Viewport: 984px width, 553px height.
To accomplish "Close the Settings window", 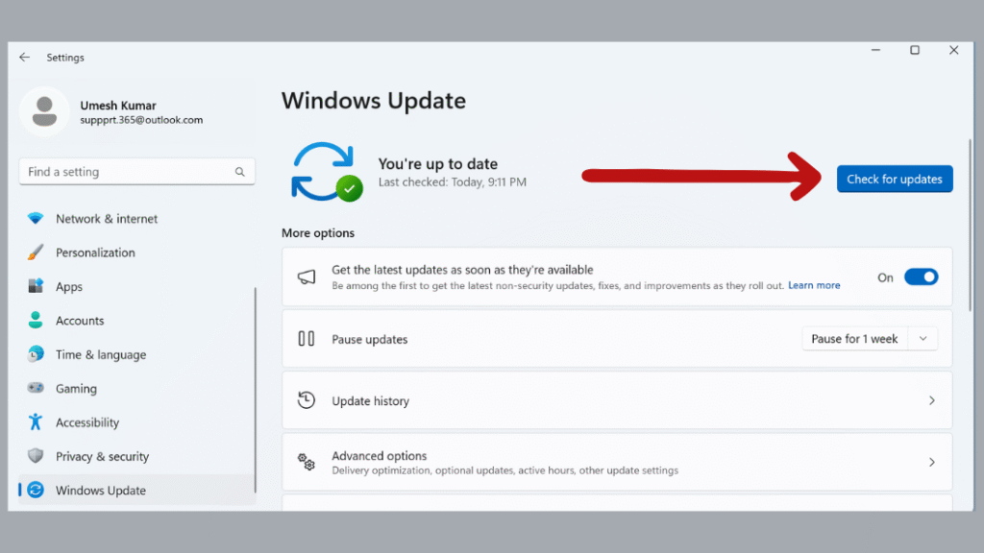I will pos(954,50).
